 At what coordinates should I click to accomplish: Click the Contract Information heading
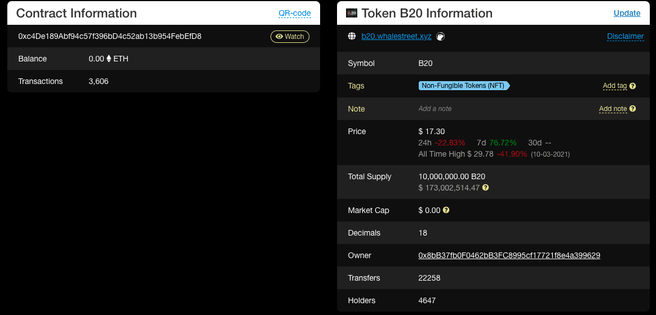click(x=77, y=14)
